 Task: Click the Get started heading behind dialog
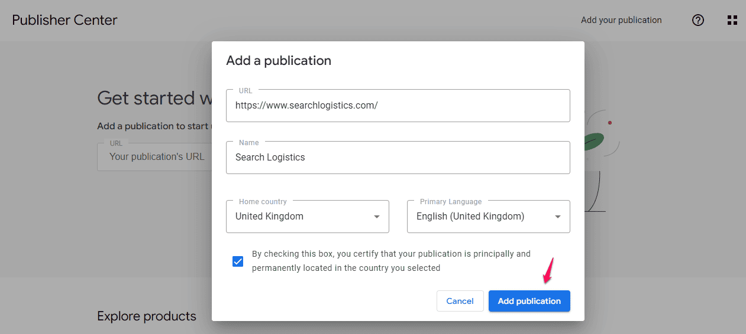click(154, 98)
